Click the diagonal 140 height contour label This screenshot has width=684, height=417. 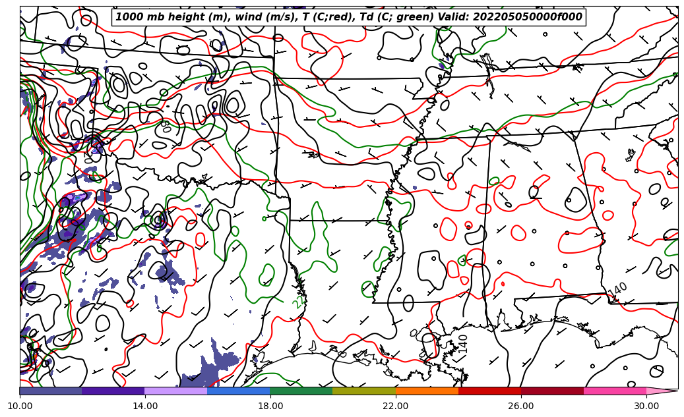(617, 290)
